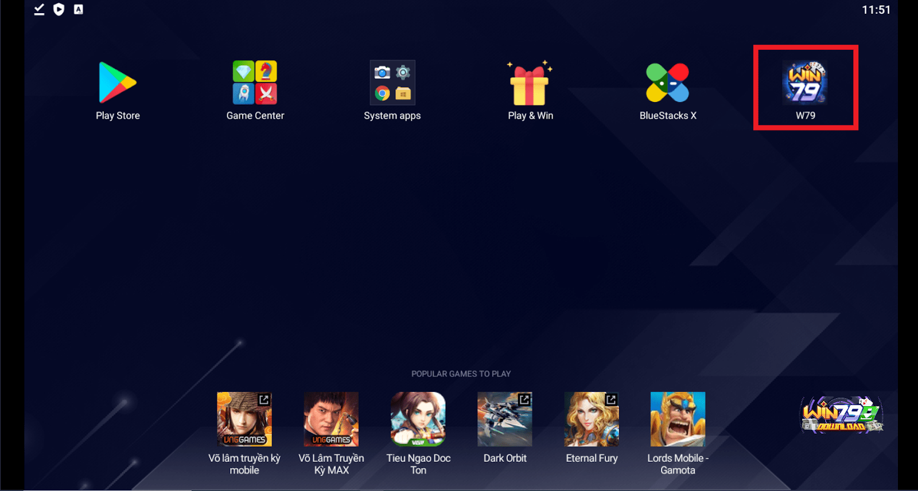Screen dimensions: 918x491
Task: Open Võ Lâm Truyền Kỳ MAX game
Action: point(331,419)
